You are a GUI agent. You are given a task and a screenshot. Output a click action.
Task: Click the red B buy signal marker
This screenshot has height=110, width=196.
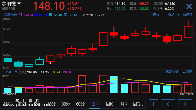[50, 63]
